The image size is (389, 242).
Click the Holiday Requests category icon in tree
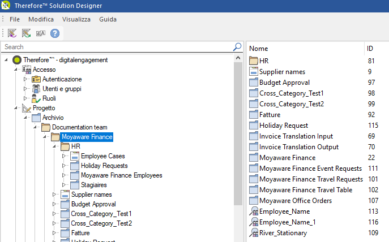(75, 166)
